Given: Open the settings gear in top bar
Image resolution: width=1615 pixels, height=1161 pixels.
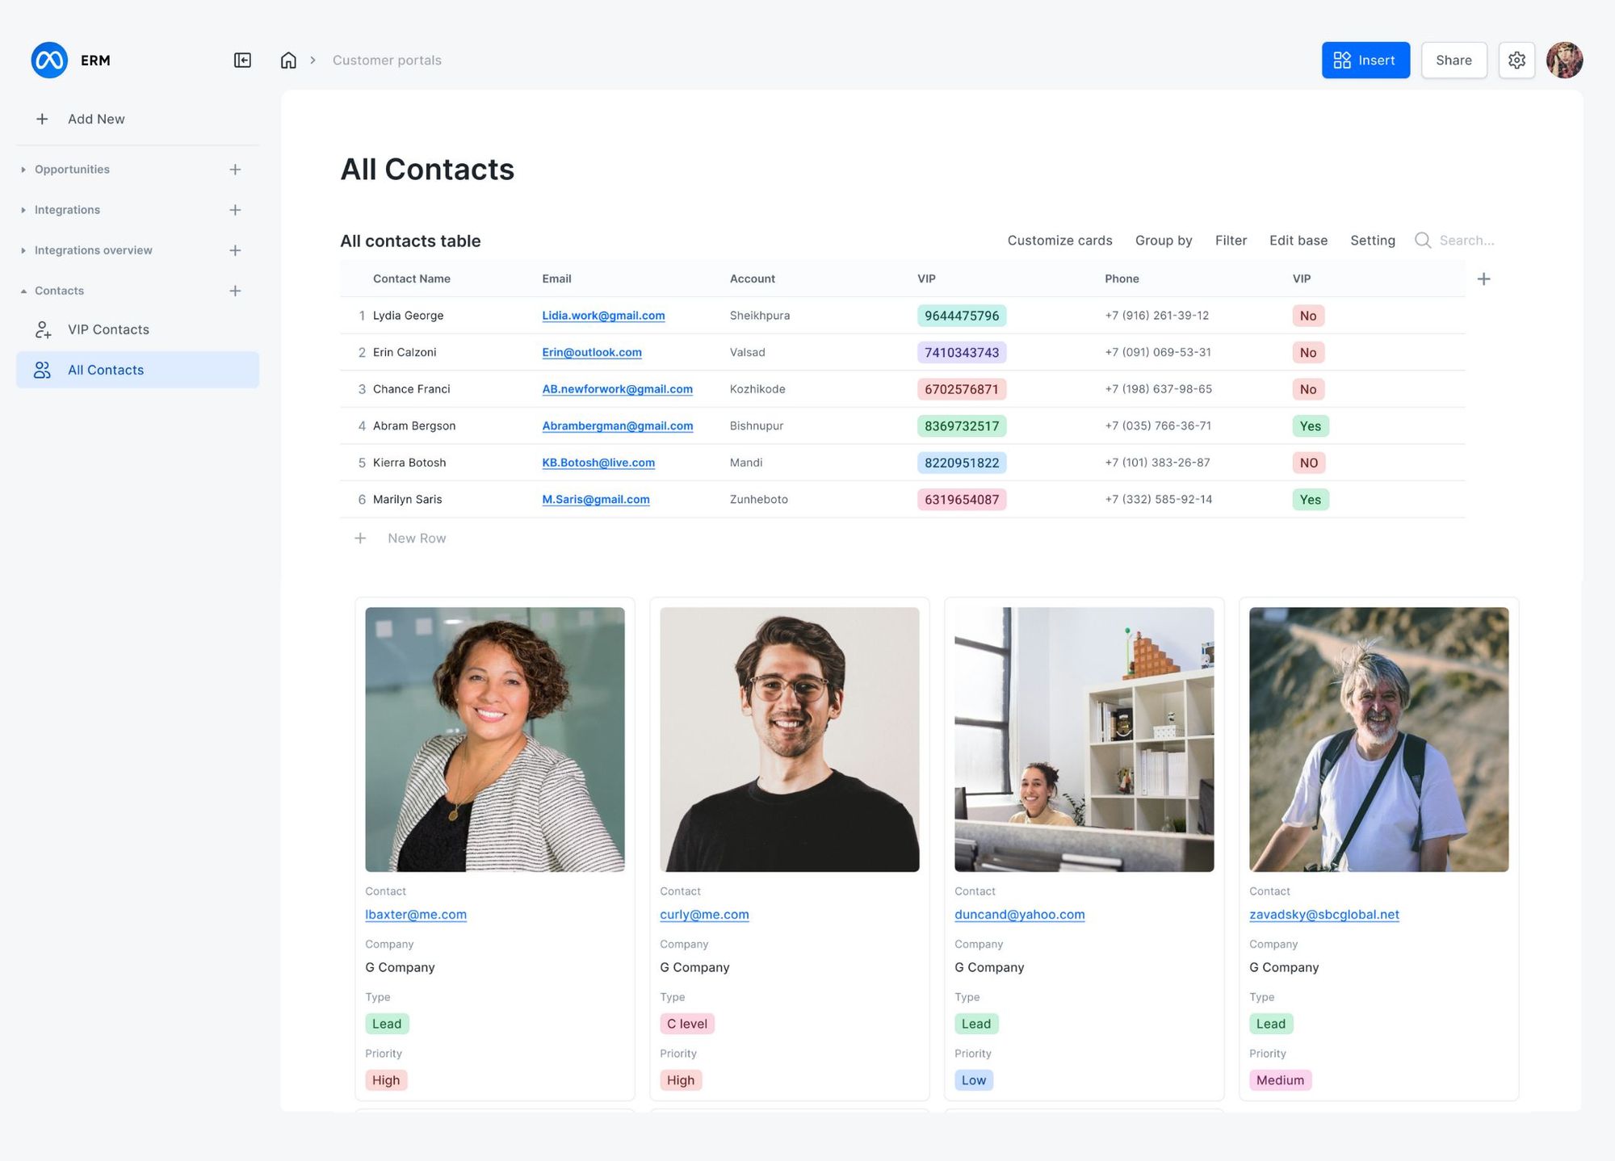Looking at the screenshot, I should pyautogui.click(x=1516, y=60).
